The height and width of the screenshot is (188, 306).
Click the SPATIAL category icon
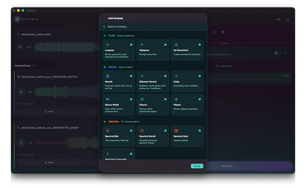(104, 67)
